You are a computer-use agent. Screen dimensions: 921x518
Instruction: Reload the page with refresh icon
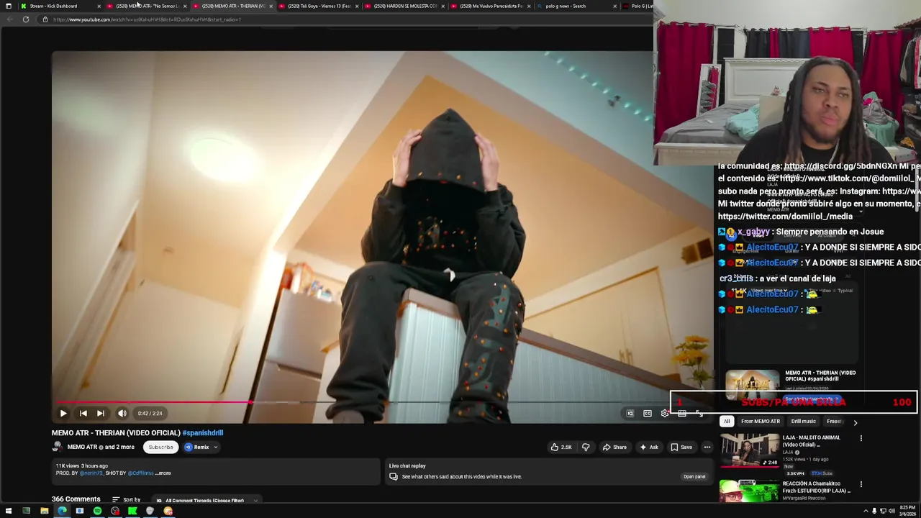click(26, 19)
